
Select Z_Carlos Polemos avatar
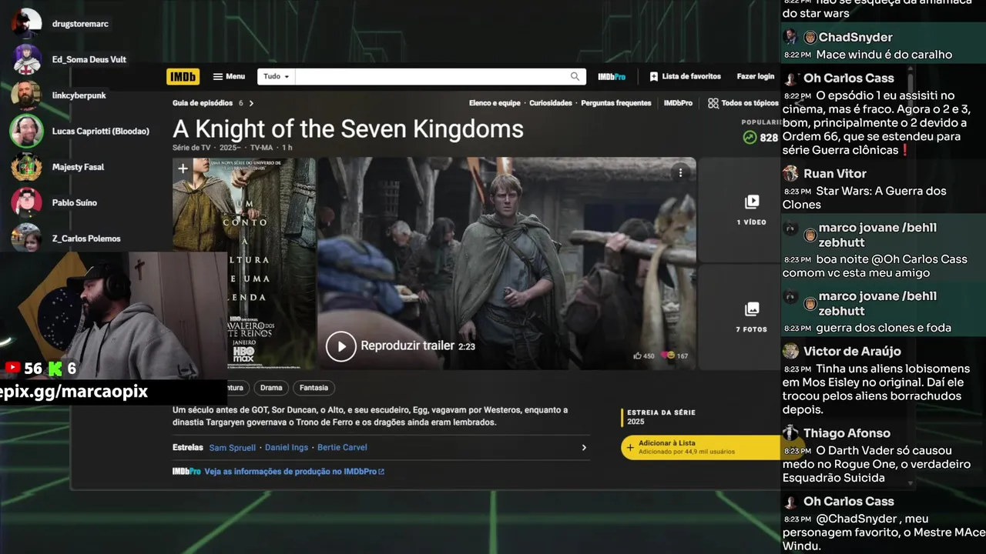point(26,238)
